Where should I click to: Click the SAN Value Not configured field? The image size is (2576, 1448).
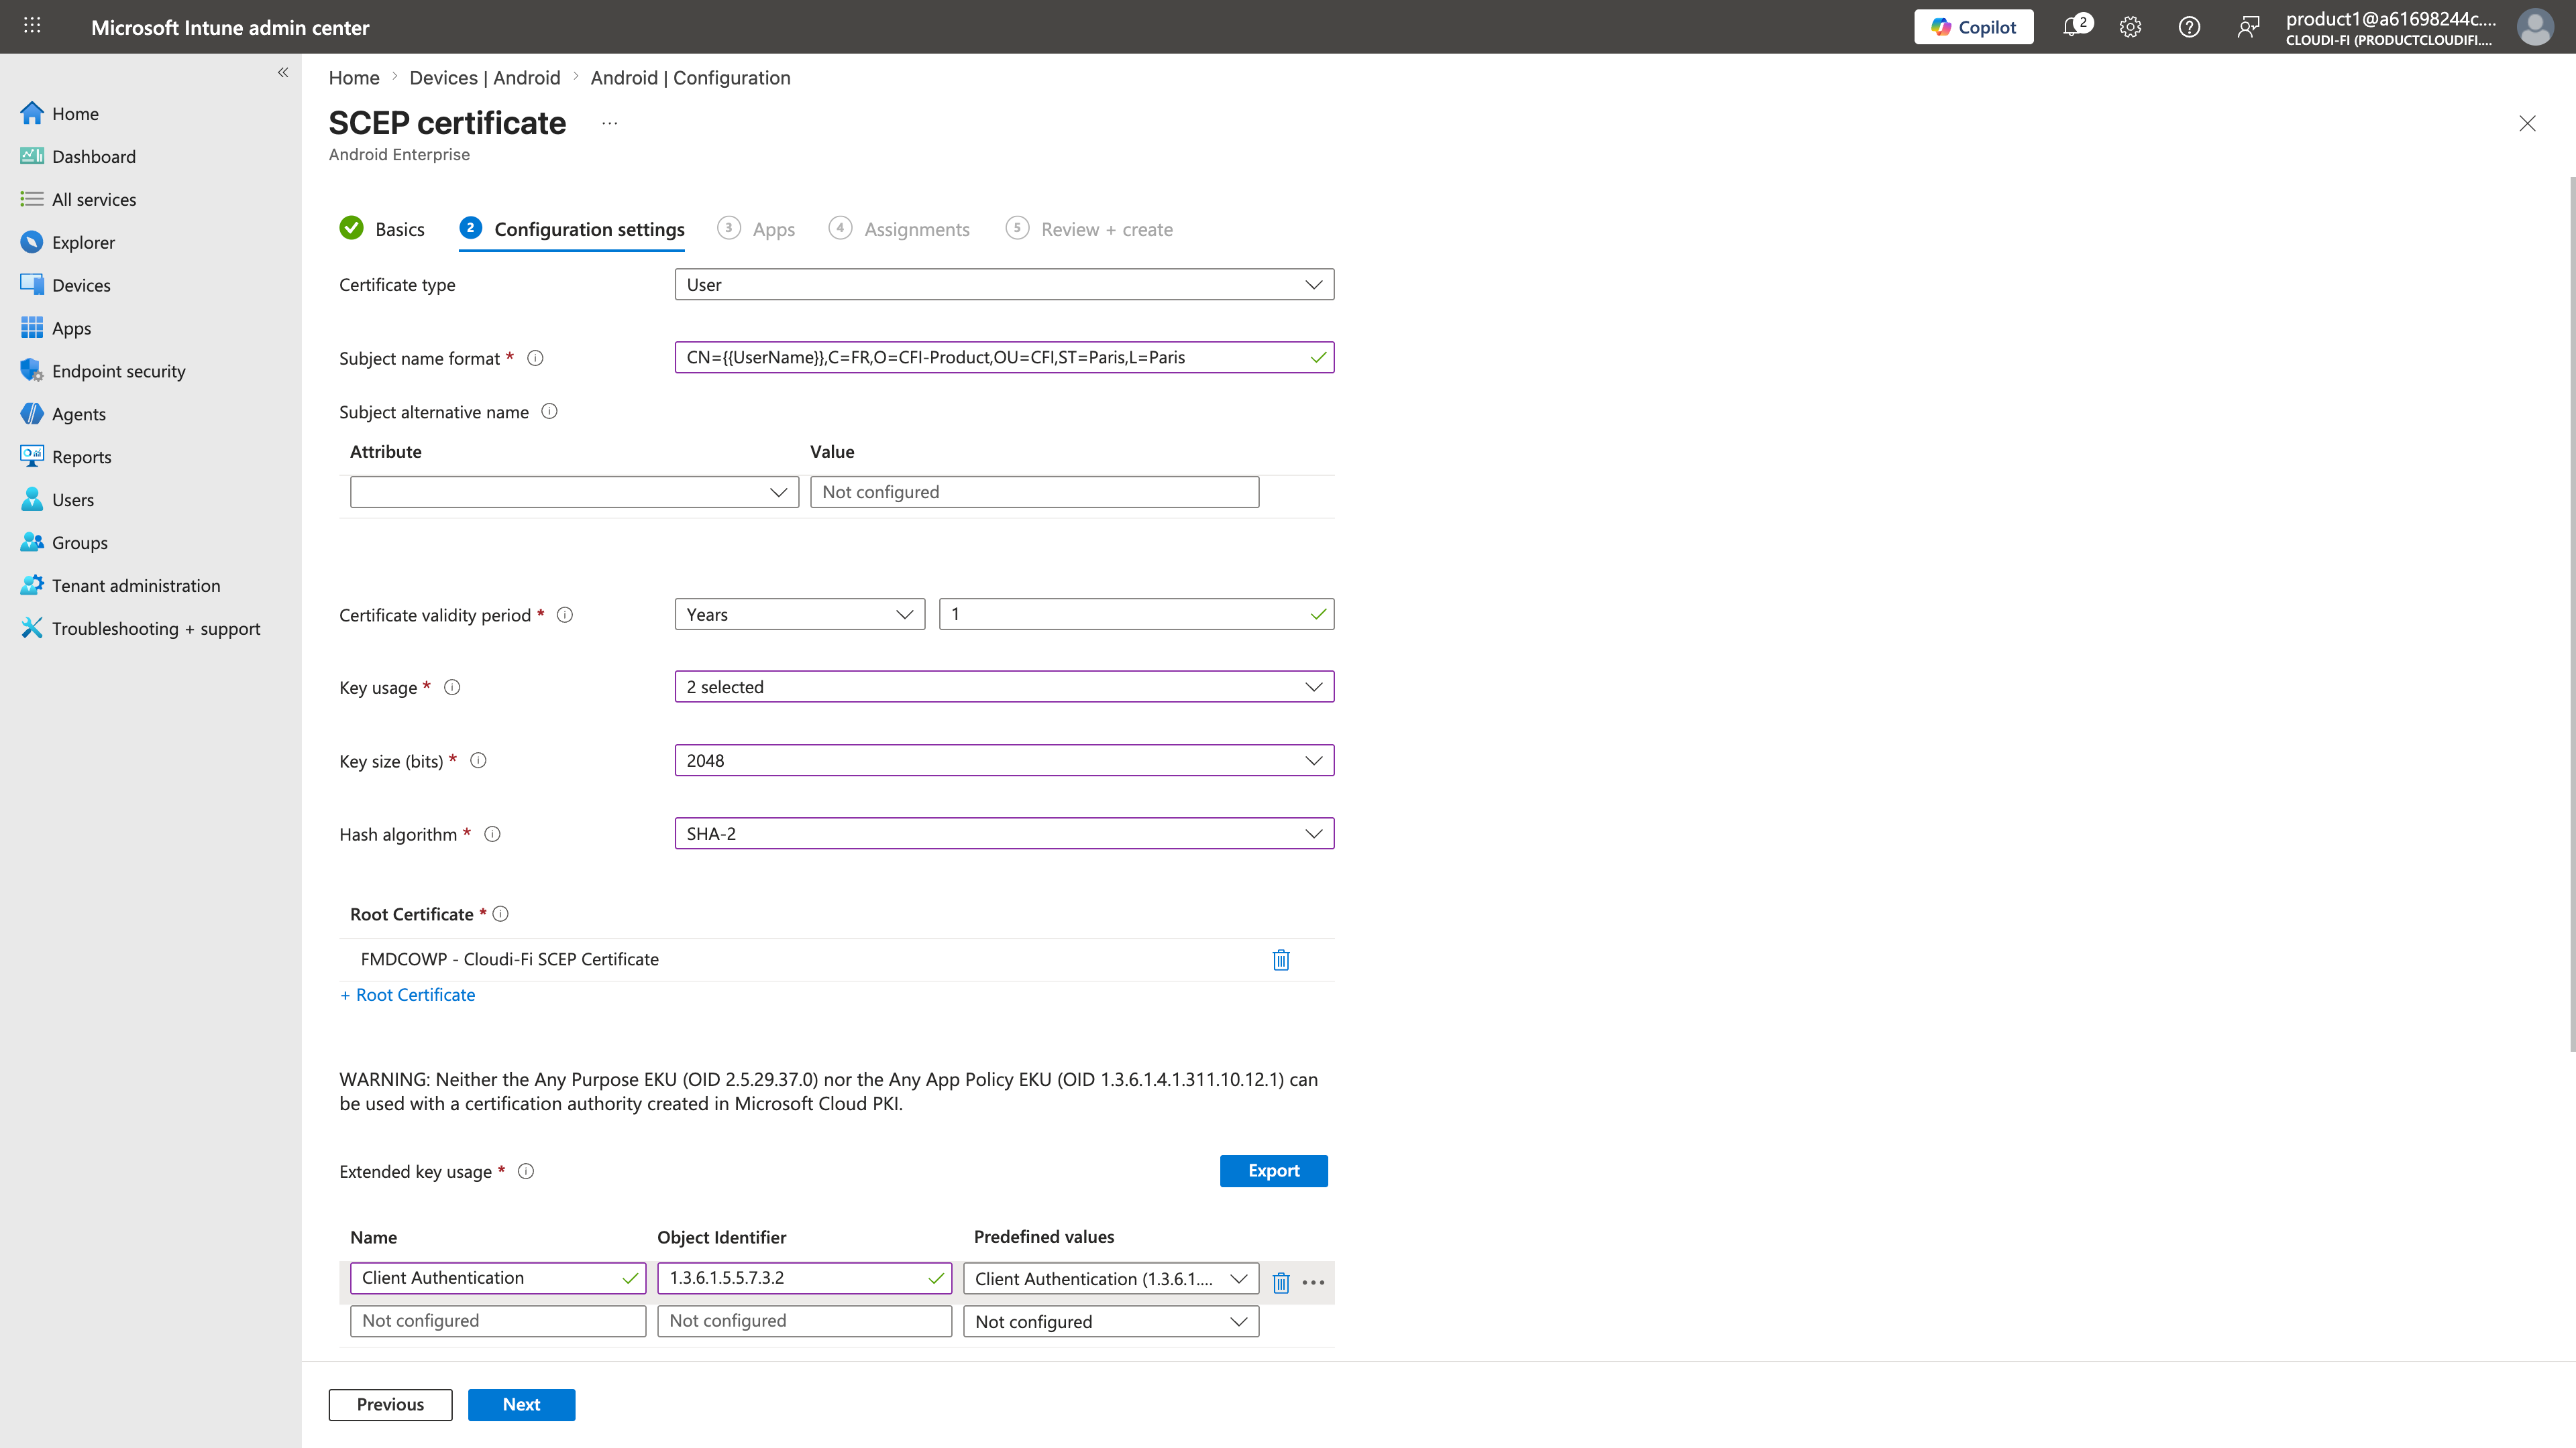click(1034, 491)
